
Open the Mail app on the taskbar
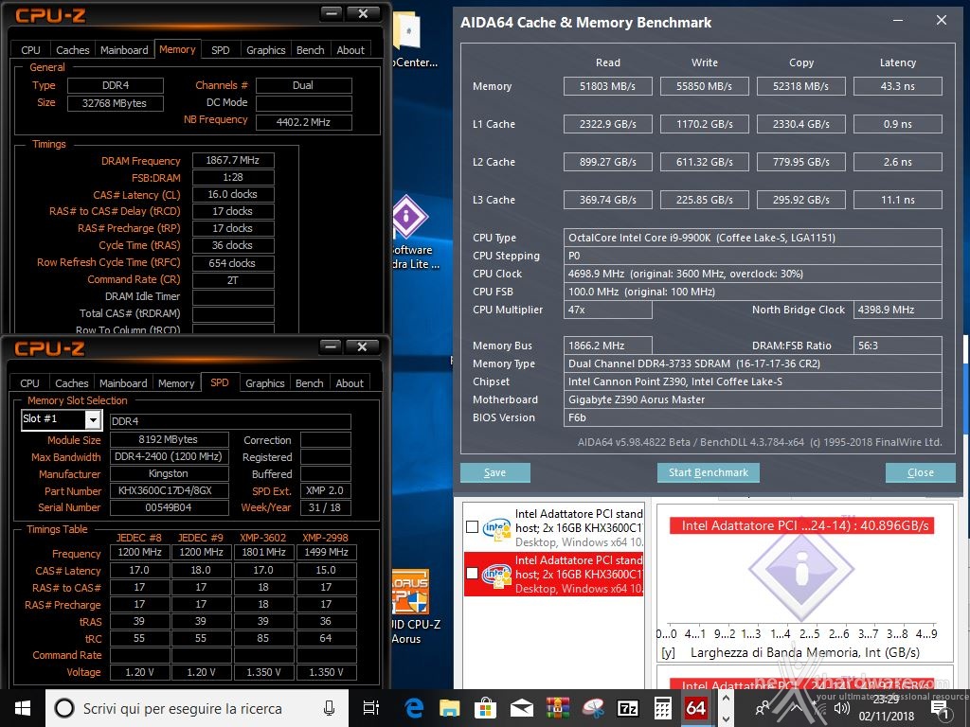(522, 708)
